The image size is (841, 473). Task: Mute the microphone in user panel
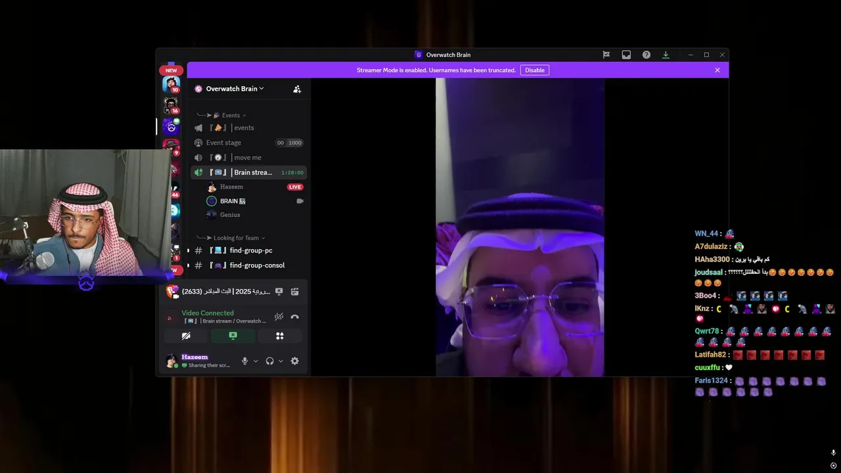[244, 361]
